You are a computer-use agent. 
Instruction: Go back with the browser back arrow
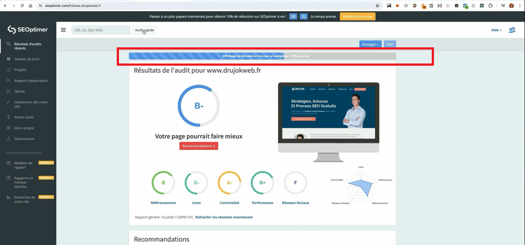tap(5, 6)
